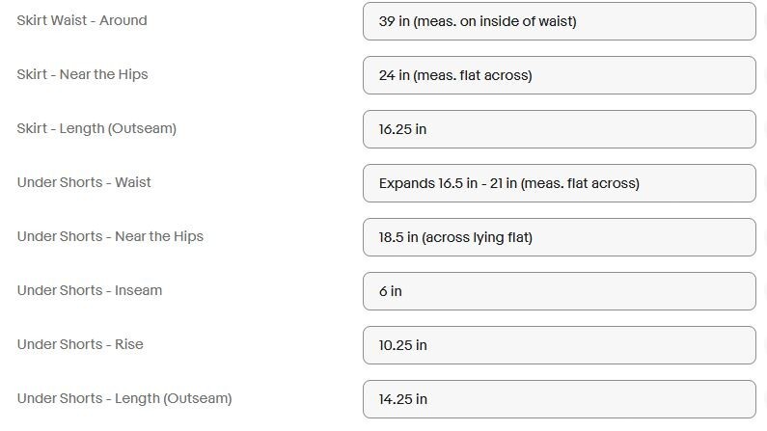Click the 'Under Shorts - Near the Hips' label

pyautogui.click(x=110, y=236)
